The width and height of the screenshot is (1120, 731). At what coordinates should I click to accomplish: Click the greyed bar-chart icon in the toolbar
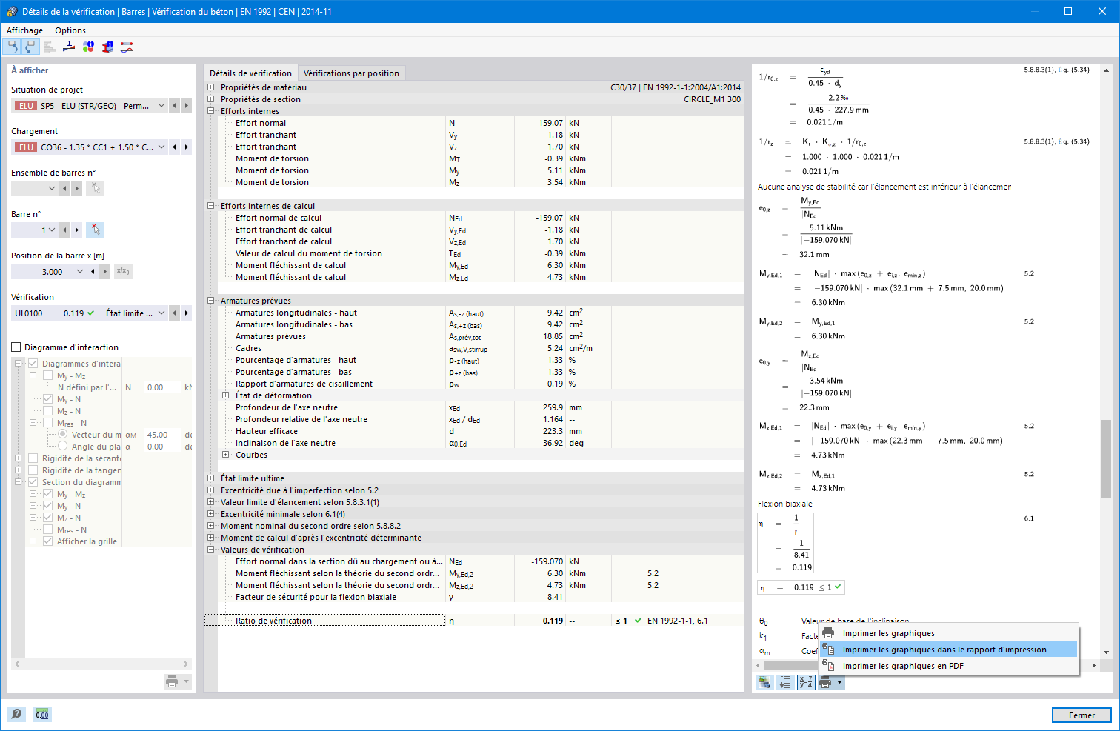tap(50, 47)
